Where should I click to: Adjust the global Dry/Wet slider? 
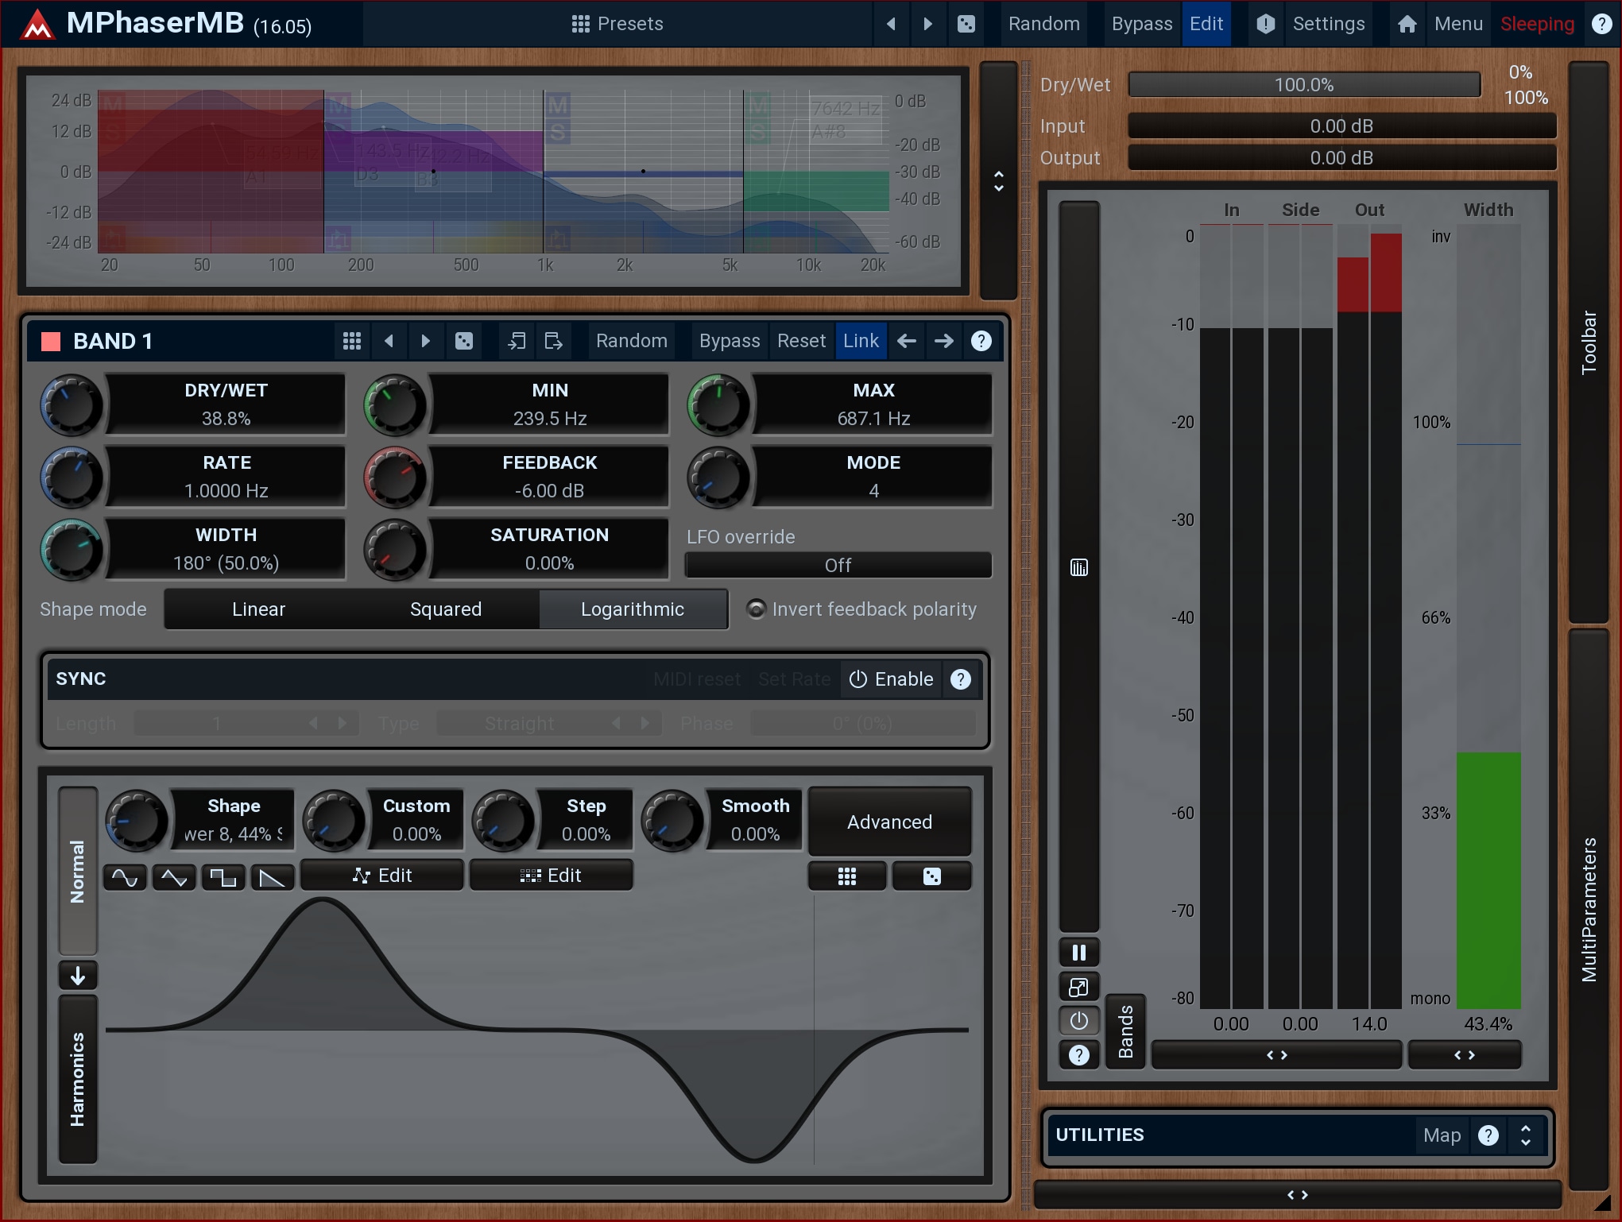(x=1304, y=85)
